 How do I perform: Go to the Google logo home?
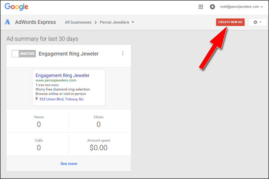[17, 7]
